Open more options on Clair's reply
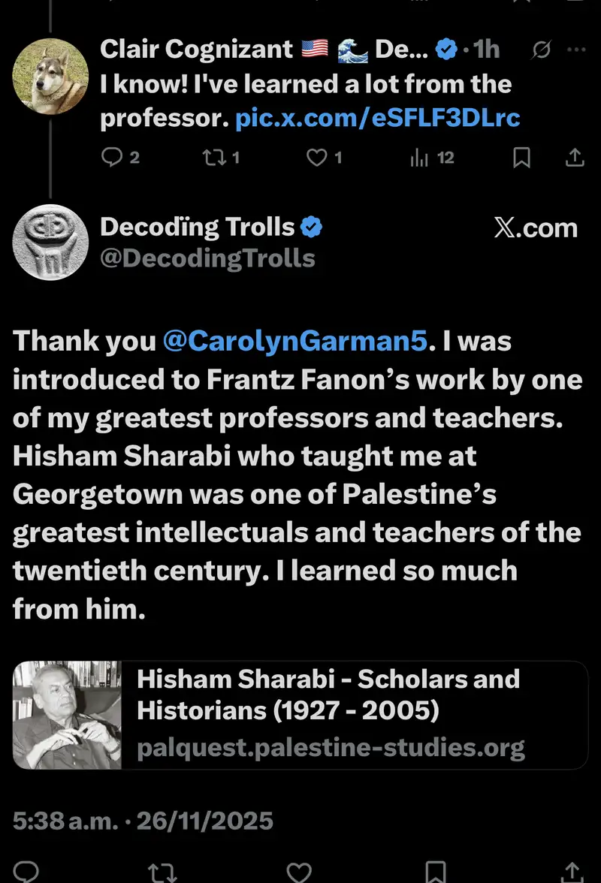The width and height of the screenshot is (601, 883). (x=575, y=50)
